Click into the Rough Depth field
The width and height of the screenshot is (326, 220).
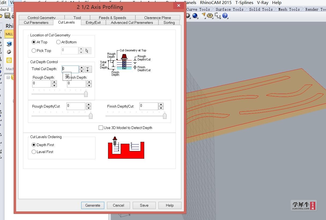point(42,84)
